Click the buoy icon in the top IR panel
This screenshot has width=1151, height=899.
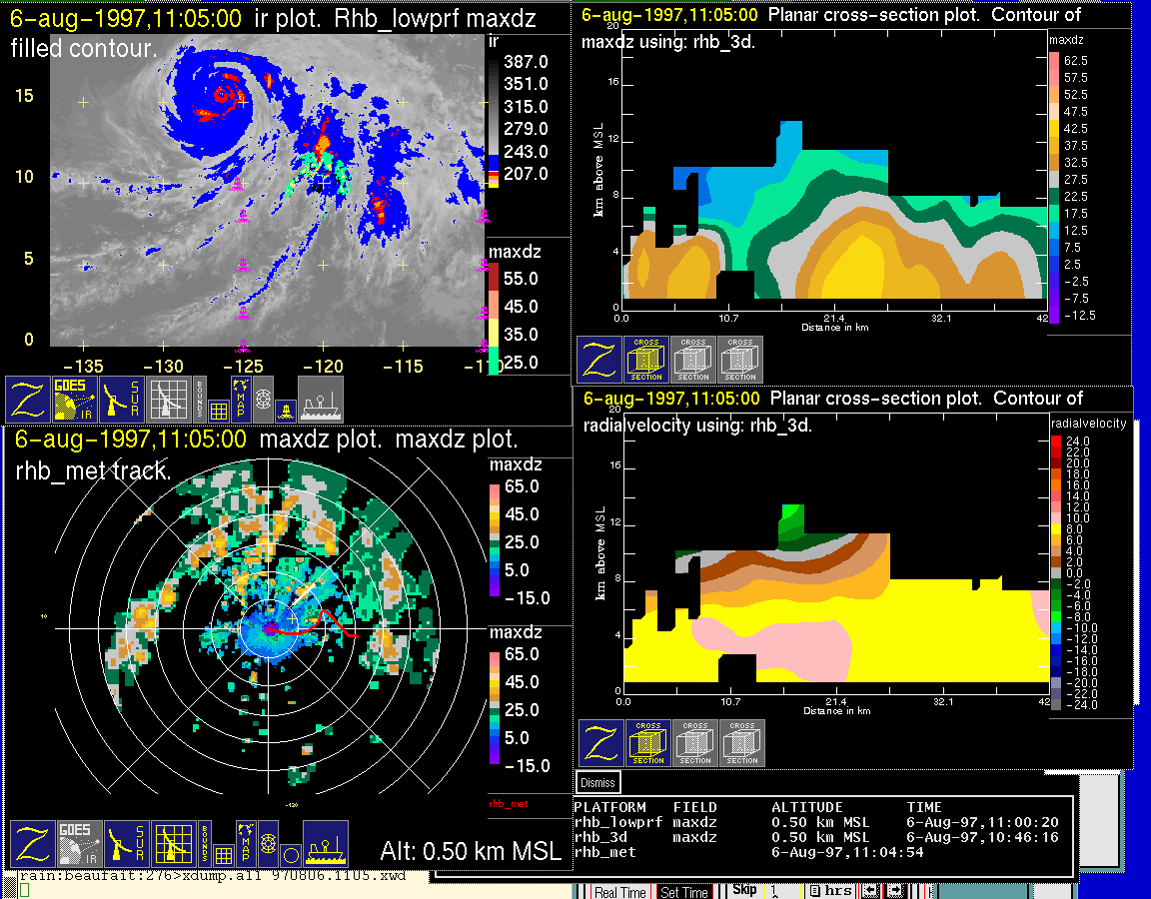(x=285, y=410)
